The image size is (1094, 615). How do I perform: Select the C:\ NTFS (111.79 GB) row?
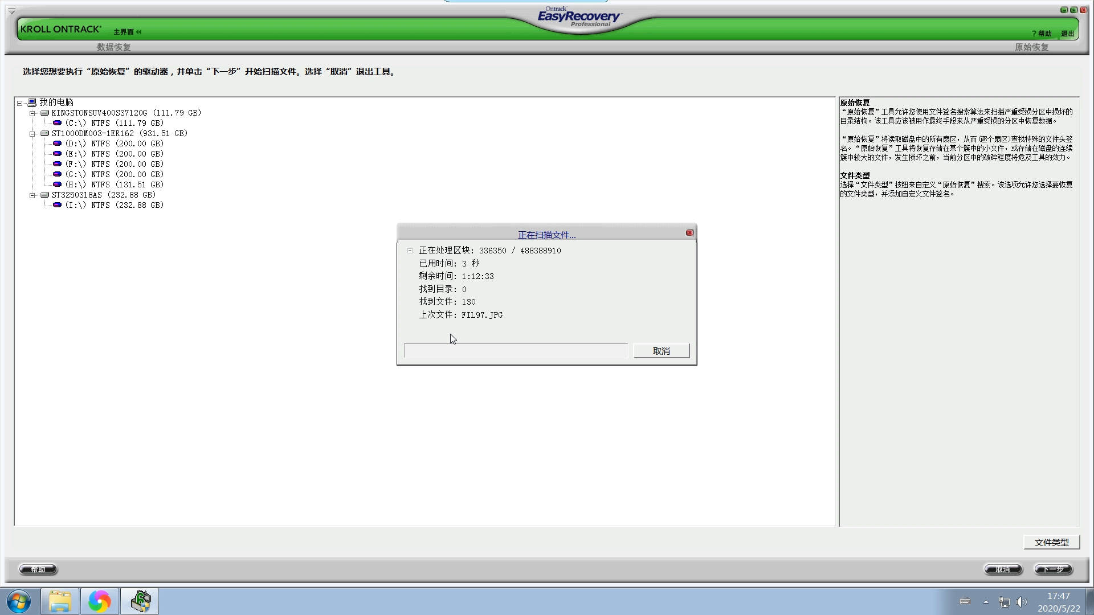(115, 123)
